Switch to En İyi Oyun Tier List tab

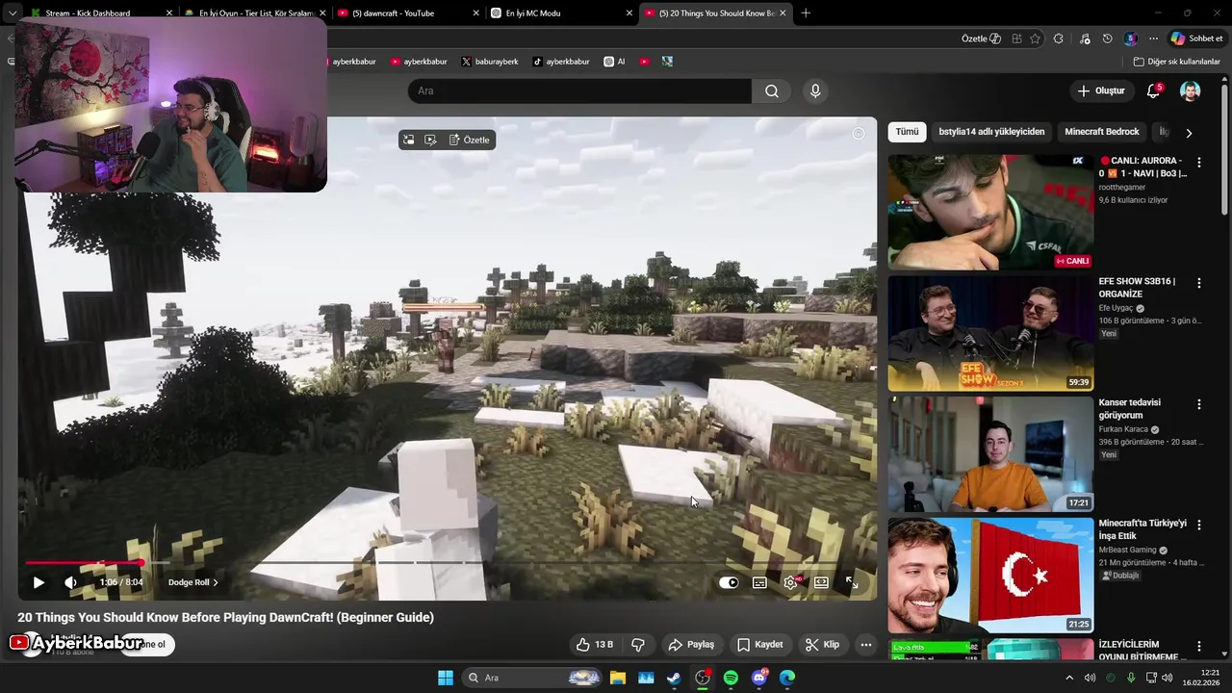255,13
